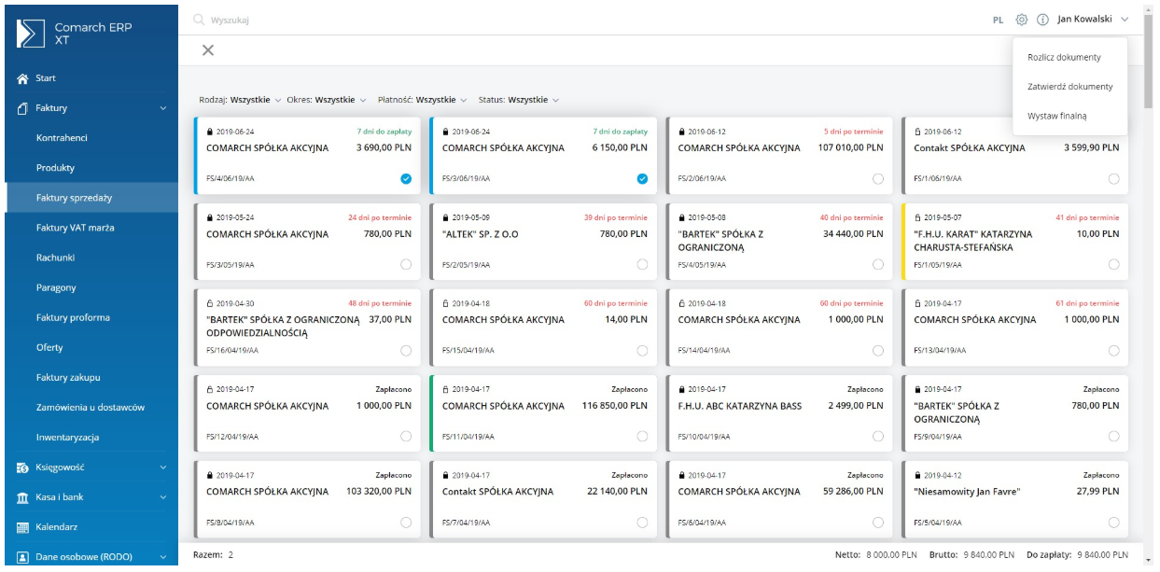
Task: Collapse the Faktury sidebar section chevron
Action: [163, 109]
